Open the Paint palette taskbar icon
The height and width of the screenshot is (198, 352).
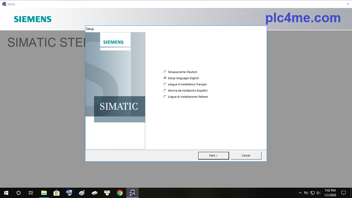point(82,193)
